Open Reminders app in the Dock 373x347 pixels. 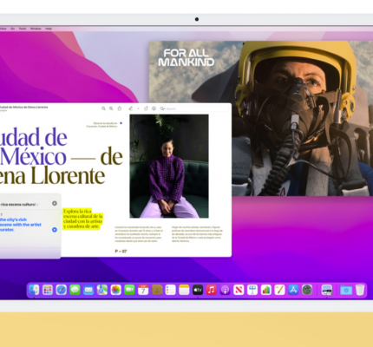click(170, 290)
